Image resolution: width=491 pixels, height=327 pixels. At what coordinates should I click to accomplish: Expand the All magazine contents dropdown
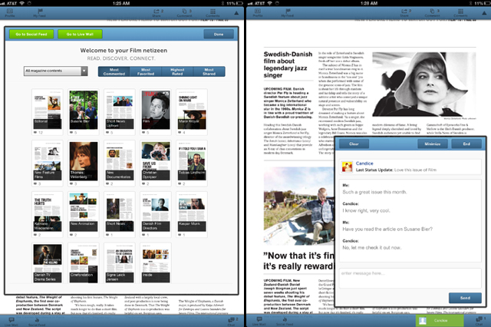click(55, 71)
